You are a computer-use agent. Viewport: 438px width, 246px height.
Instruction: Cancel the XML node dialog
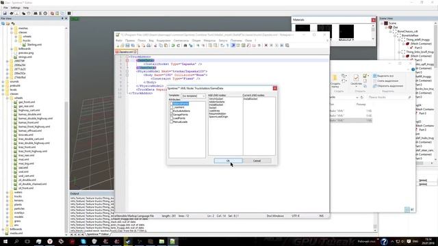[x=257, y=161]
